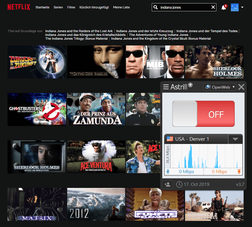Open the Ghostbusters thumbnail
252x227 pixels.
tap(37, 109)
